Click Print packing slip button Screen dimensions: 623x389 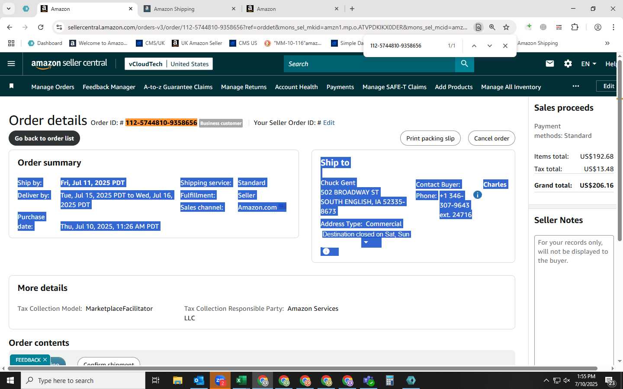(x=430, y=138)
